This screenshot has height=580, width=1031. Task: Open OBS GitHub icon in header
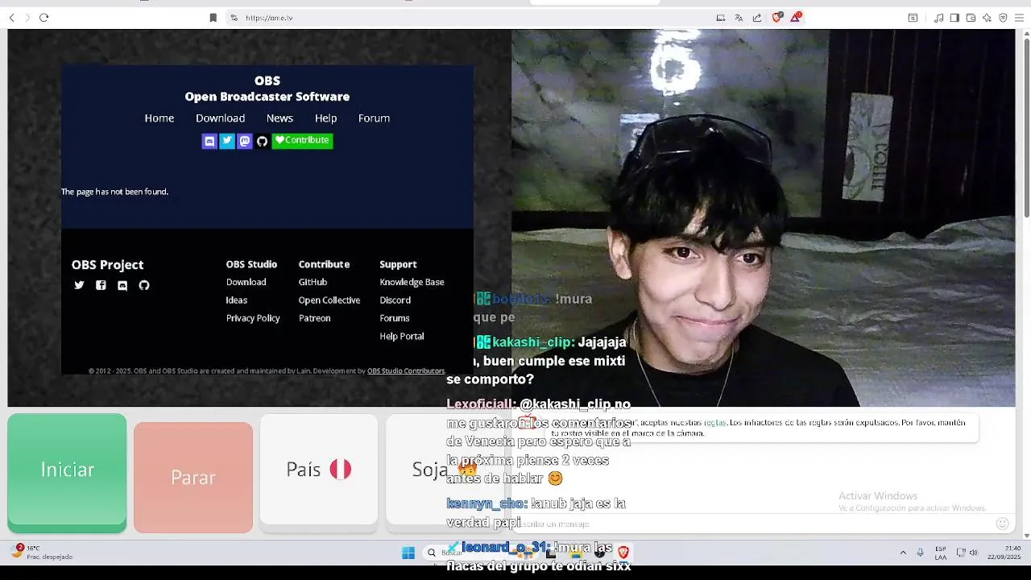262,141
